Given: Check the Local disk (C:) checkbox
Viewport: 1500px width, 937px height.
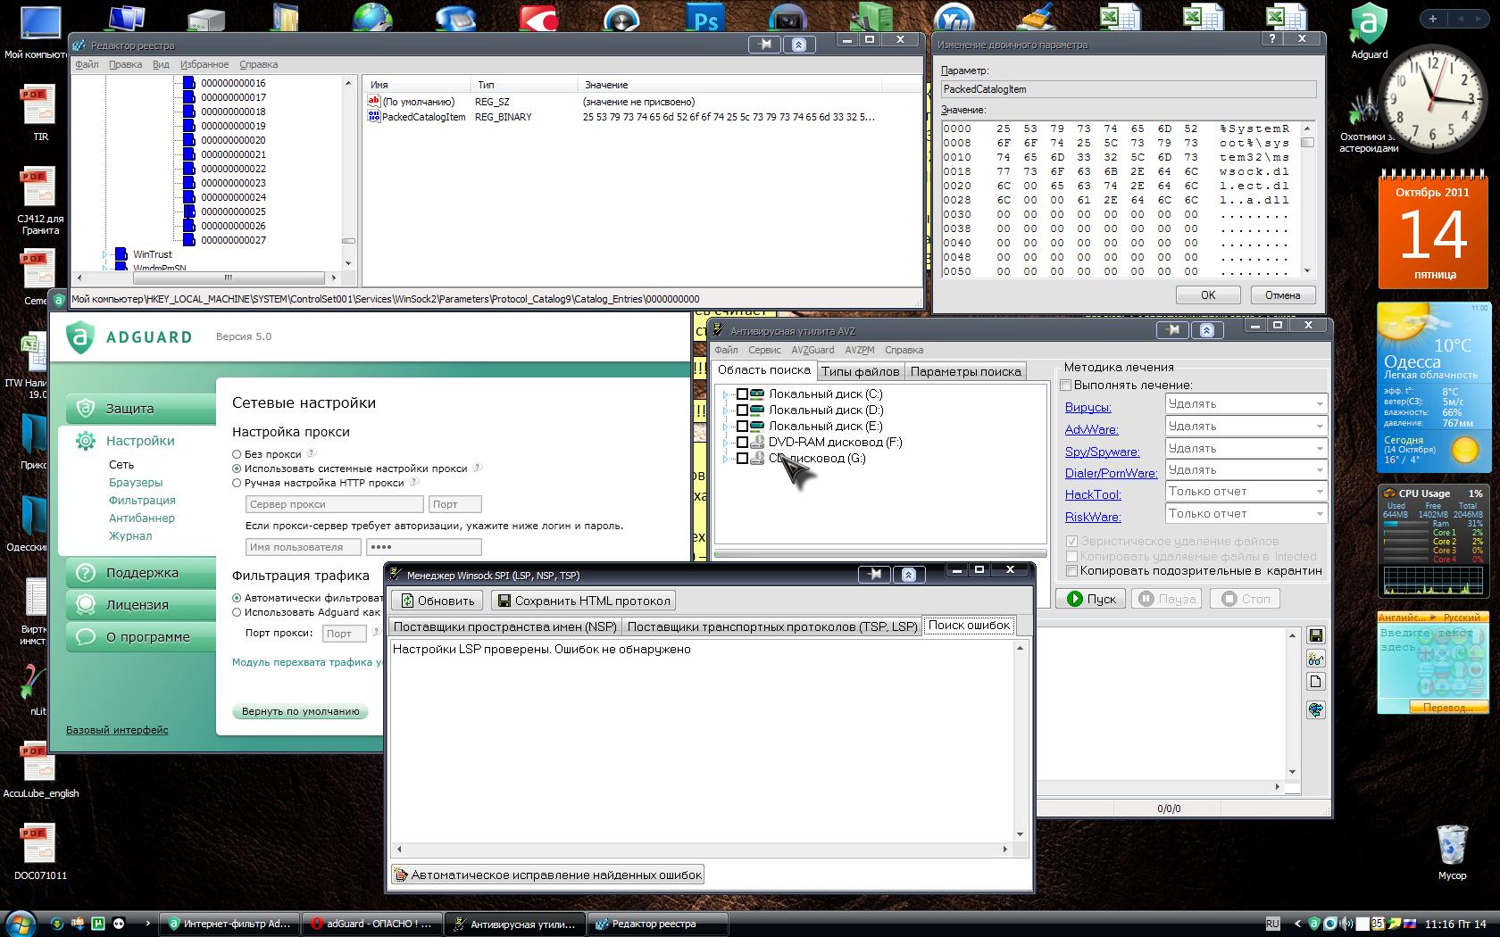Looking at the screenshot, I should 742,394.
